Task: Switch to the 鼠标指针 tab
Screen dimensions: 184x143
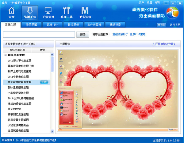Action: pos(52,24)
